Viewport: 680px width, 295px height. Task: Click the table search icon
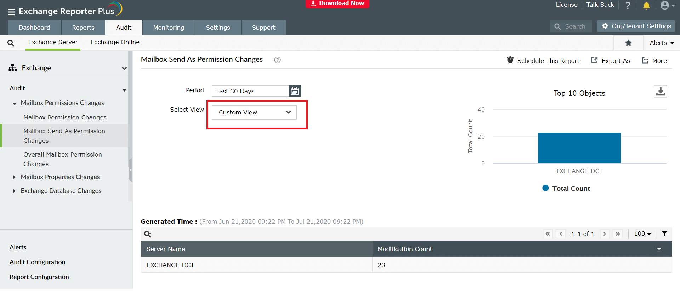coord(148,234)
